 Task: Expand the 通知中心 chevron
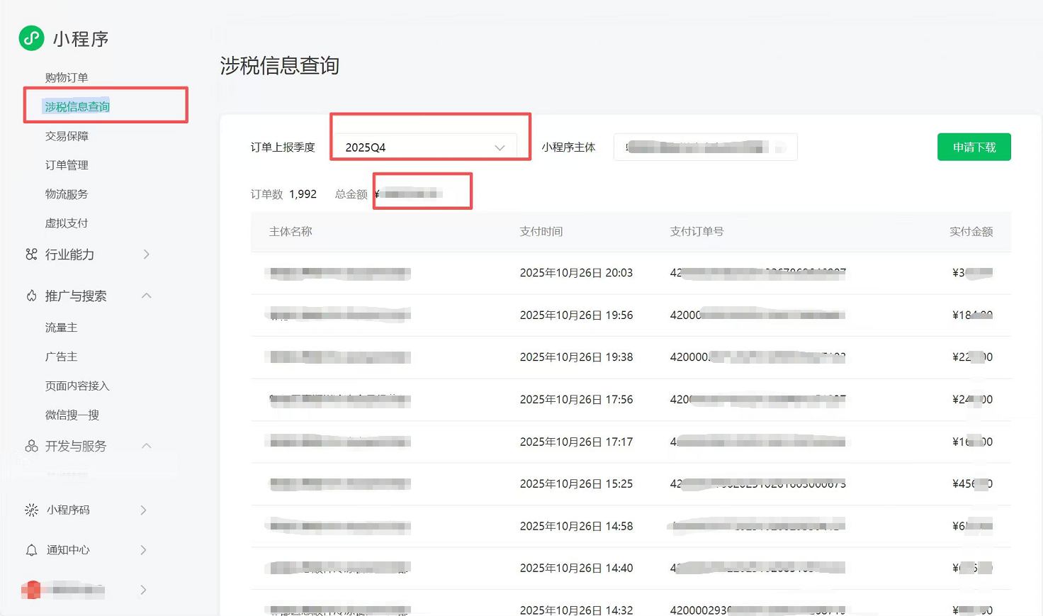[x=143, y=550]
